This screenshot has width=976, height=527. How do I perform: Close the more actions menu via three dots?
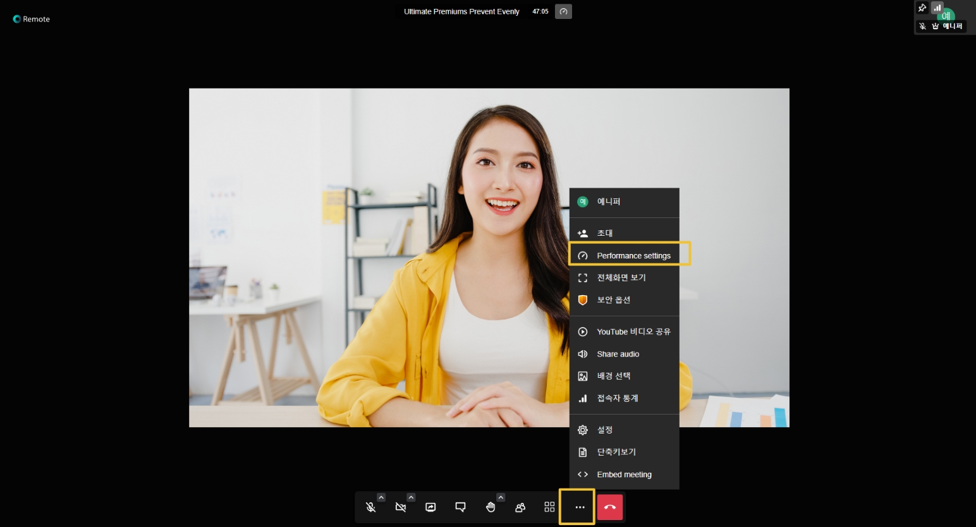tap(580, 507)
